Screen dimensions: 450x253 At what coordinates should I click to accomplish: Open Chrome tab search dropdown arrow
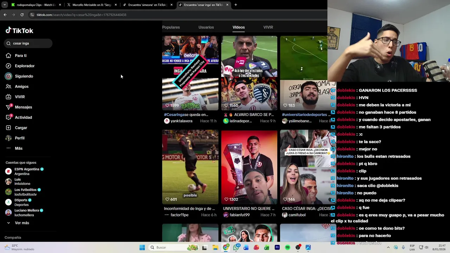tap(5, 5)
